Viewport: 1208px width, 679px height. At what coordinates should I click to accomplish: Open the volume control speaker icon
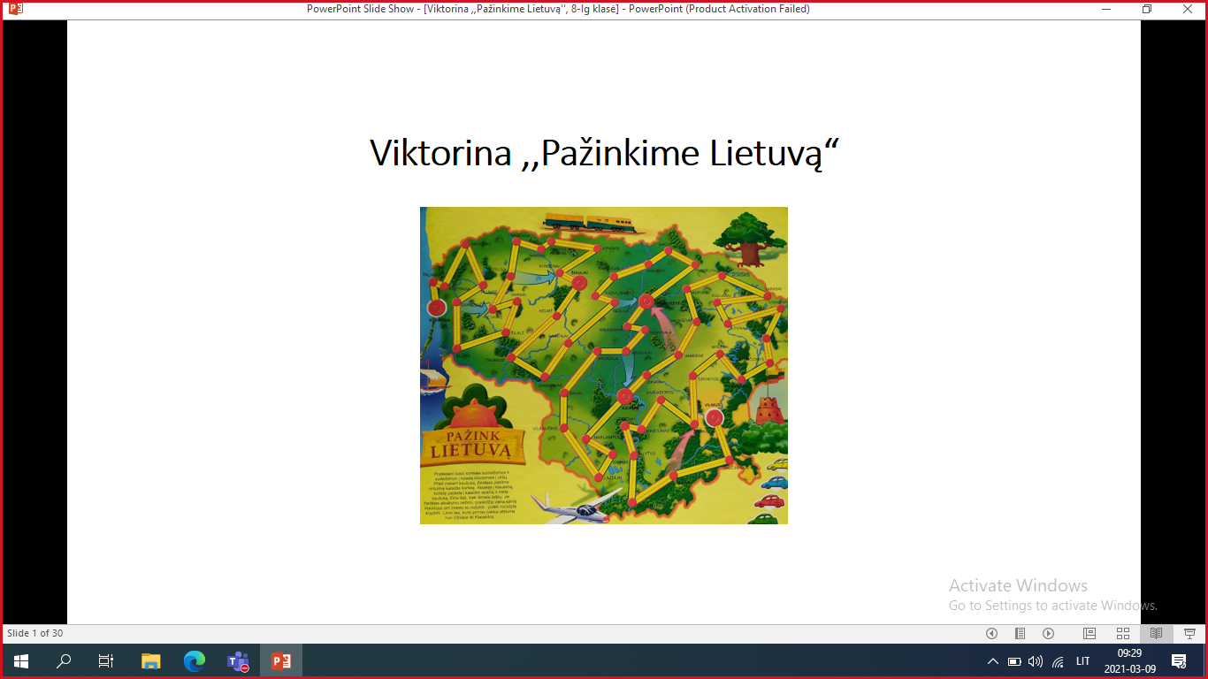1036,661
